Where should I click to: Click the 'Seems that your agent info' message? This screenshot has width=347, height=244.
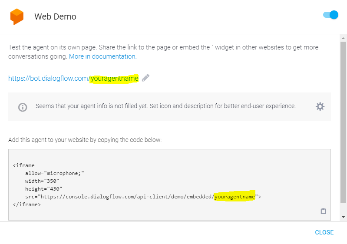pos(165,106)
